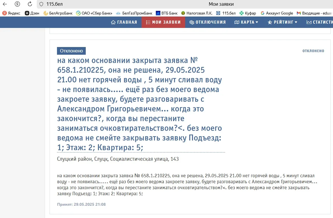Open the Яндекс bookmark
The width and height of the screenshot is (333, 218).
[11, 13]
